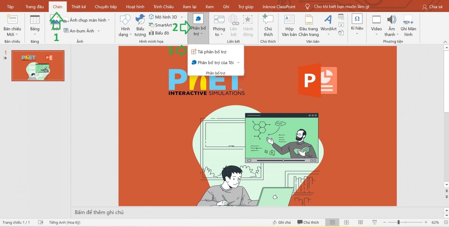This screenshot has width=449, height=227.
Task: Click the zoom slider handle
Action: click(x=398, y=222)
